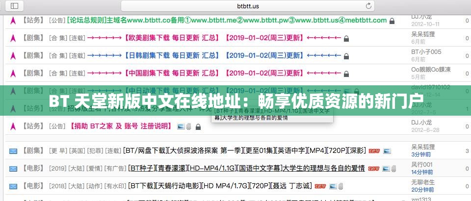Click lock icon in 捐助 BT之家 row
The height and width of the screenshot is (201, 471).
point(198,127)
